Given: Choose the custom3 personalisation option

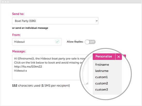Looking at the screenshot, I should coord(101,90).
